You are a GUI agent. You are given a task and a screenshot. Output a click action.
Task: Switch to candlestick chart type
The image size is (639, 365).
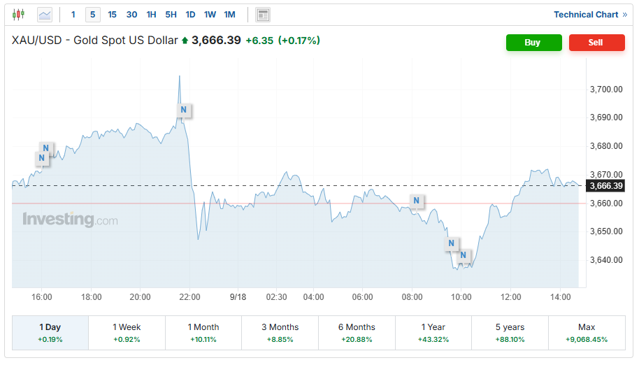tap(18, 14)
